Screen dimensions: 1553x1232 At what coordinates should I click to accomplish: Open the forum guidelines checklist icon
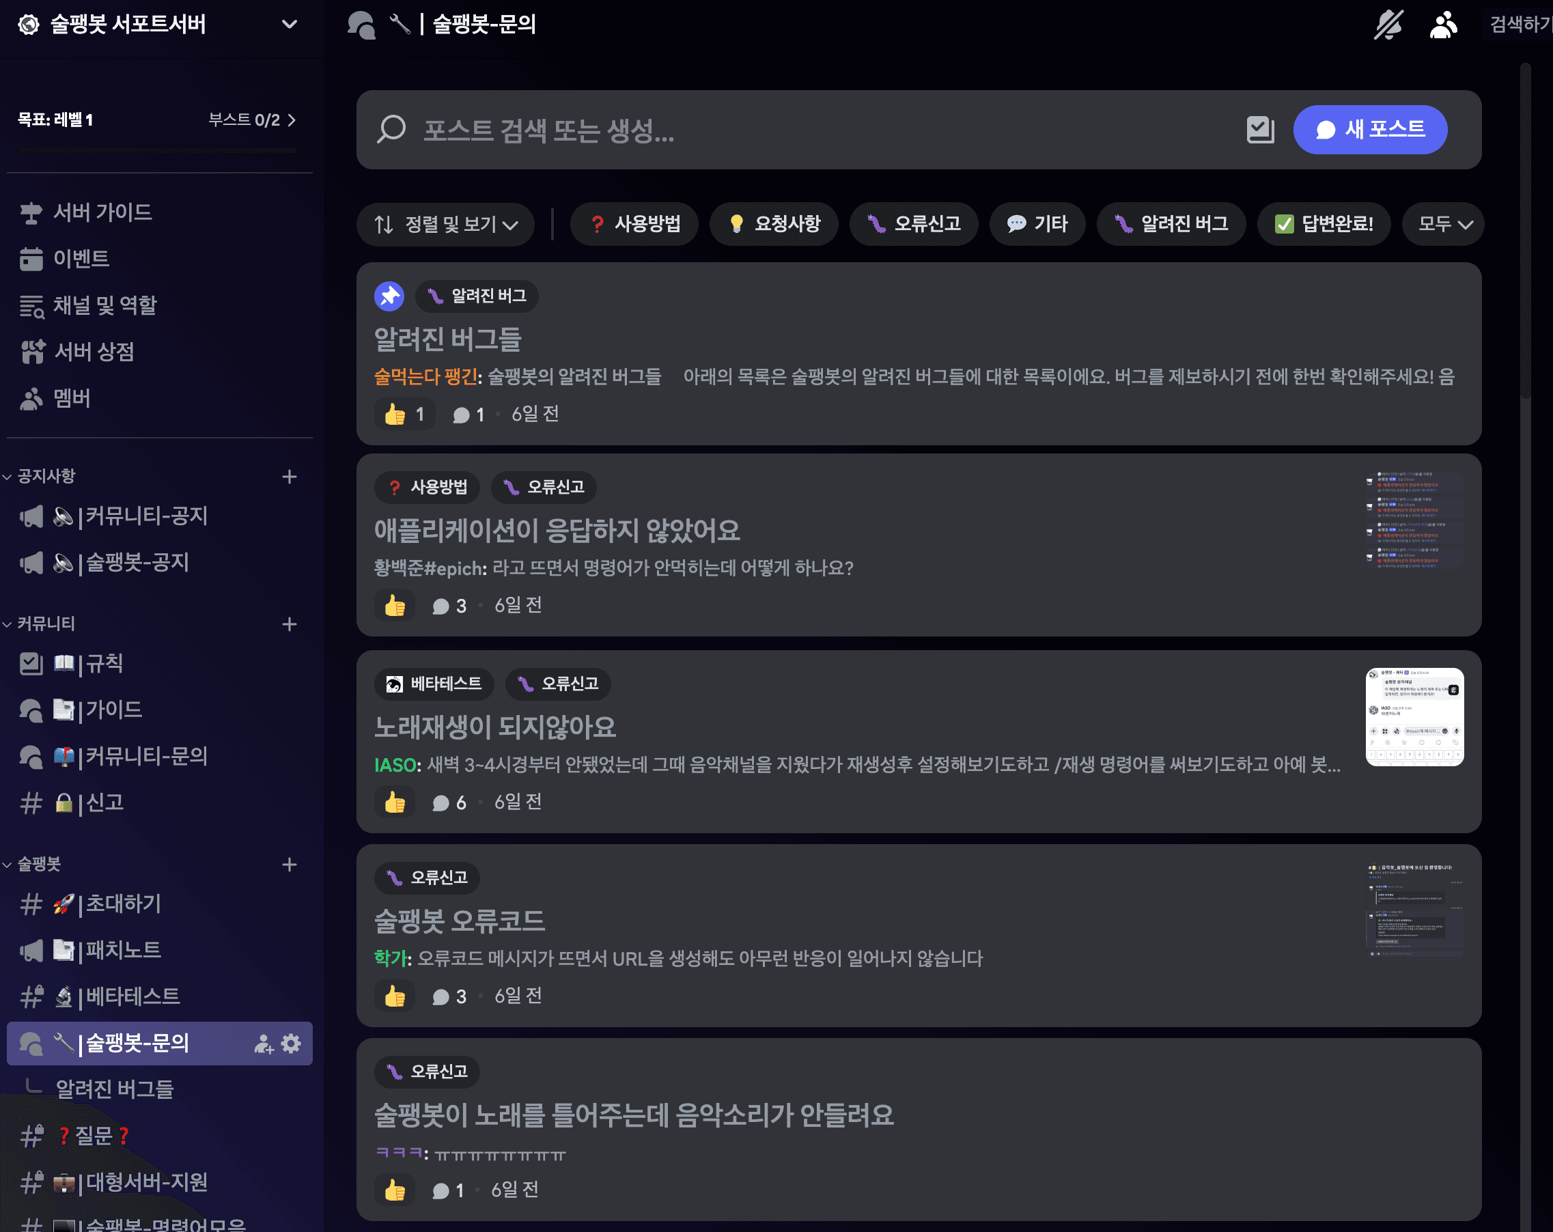pyautogui.click(x=1260, y=130)
